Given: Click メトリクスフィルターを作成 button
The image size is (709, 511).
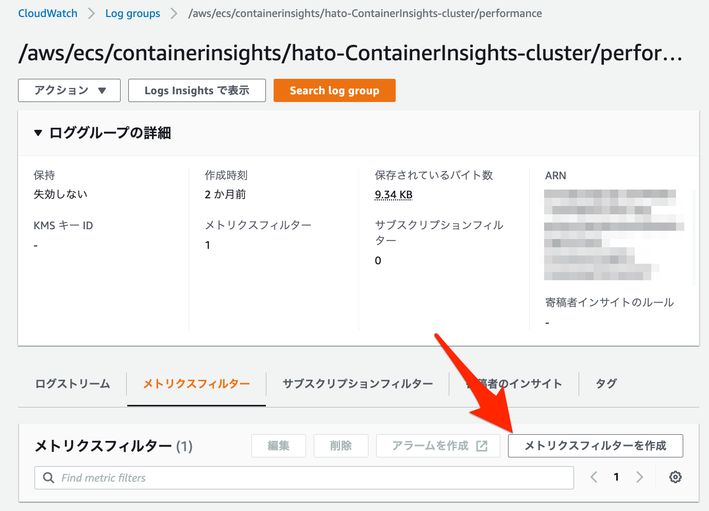Looking at the screenshot, I should (x=595, y=446).
